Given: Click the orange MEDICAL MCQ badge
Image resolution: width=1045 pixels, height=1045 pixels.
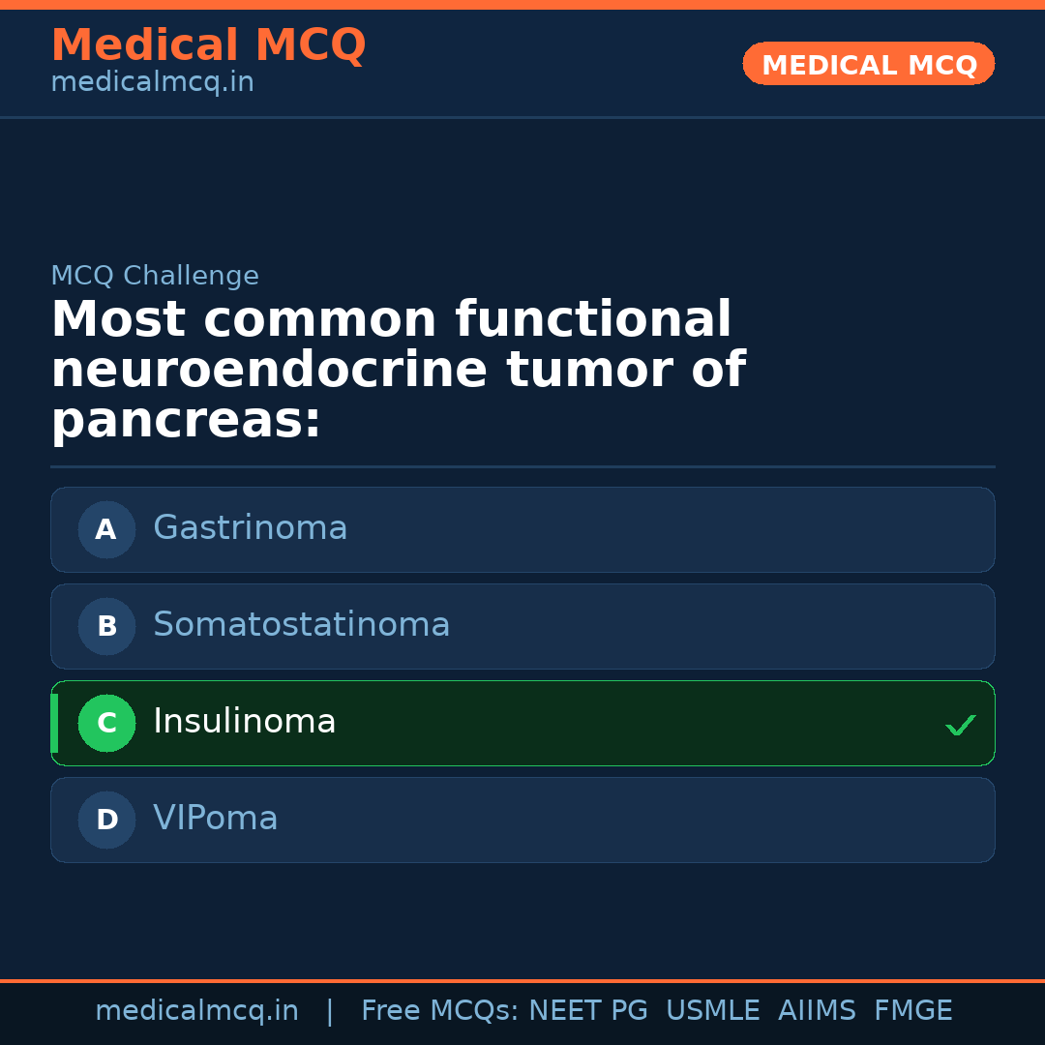Looking at the screenshot, I should click(x=868, y=64).
